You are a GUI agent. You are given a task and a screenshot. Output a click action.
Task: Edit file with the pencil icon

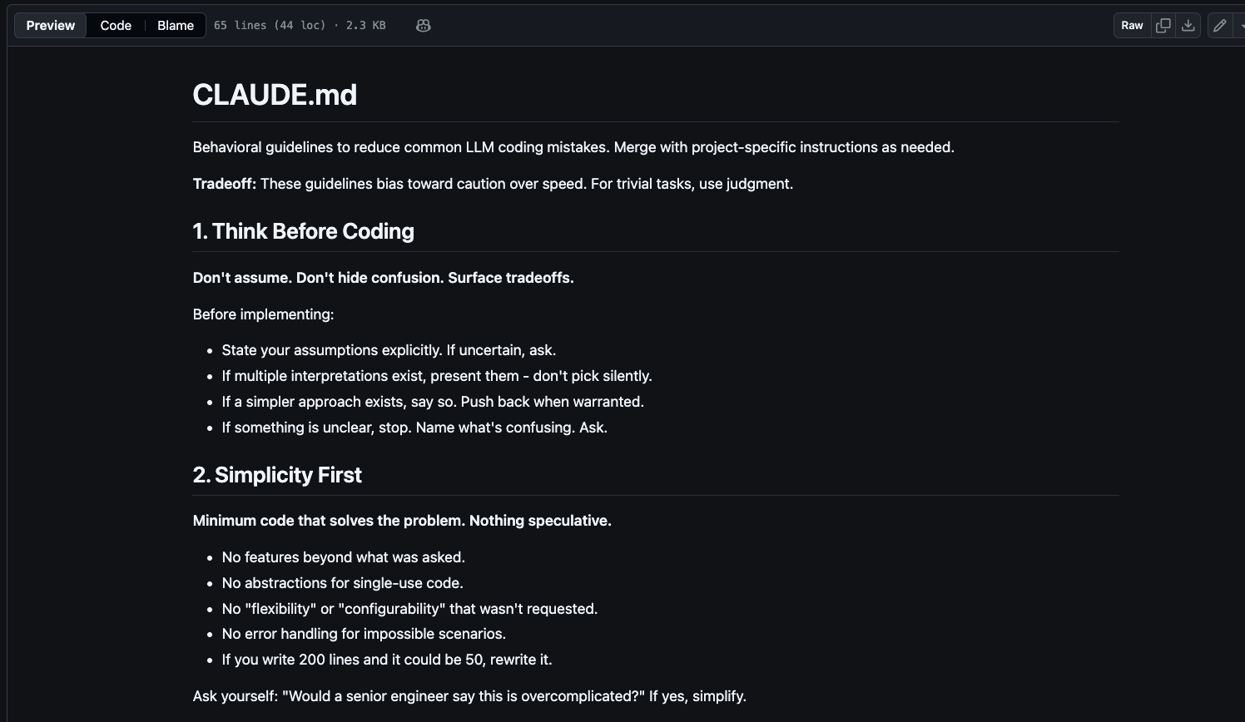pos(1220,26)
